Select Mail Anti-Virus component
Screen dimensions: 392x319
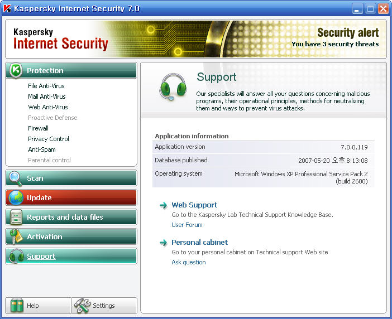(47, 96)
